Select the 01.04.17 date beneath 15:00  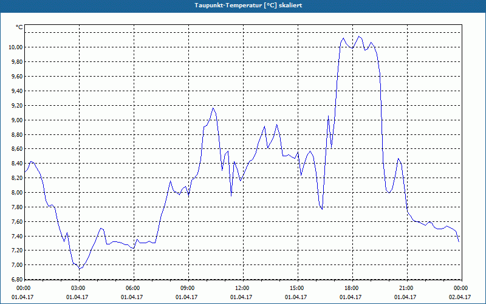click(x=296, y=297)
